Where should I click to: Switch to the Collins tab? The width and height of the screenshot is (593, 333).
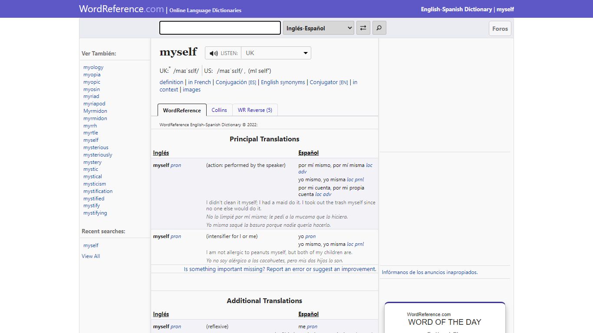point(219,110)
